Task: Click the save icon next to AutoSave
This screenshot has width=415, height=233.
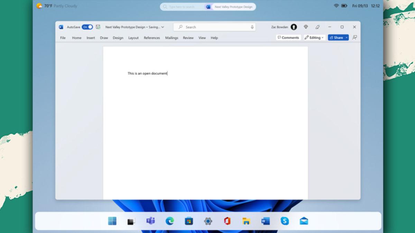Action: [x=98, y=27]
